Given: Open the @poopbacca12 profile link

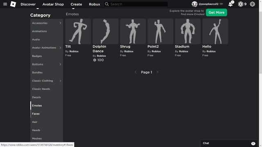Looking at the screenshot, I should (x=208, y=4).
